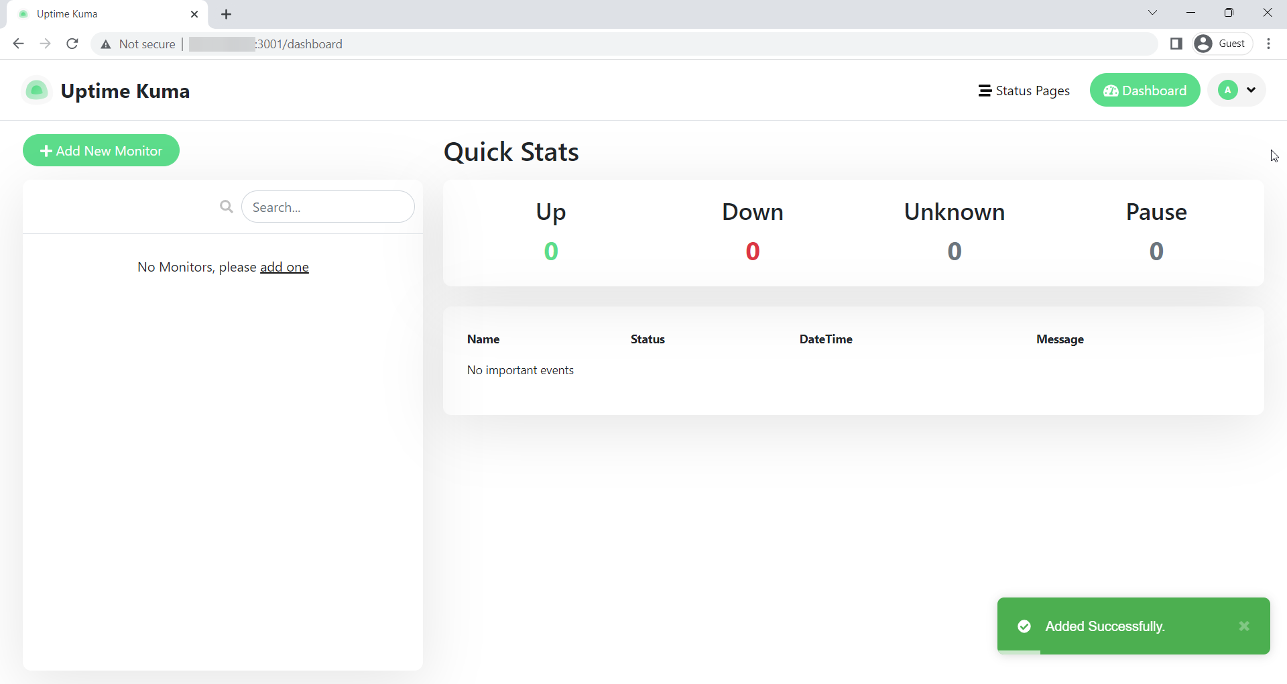Go to the Dashboard
Viewport: 1287px width, 684px height.
[x=1145, y=91]
